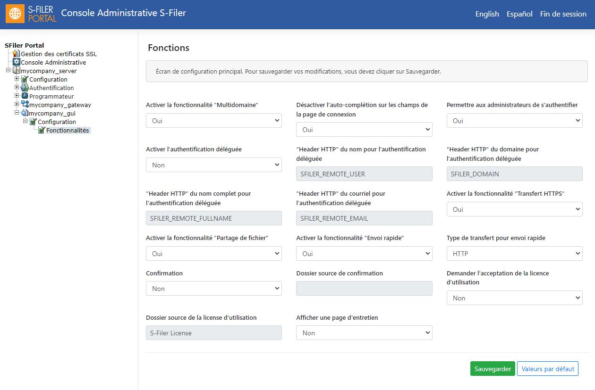Screen dimensions: 595x390
Task: Click the mycompany_server server icon
Action: 17,71
